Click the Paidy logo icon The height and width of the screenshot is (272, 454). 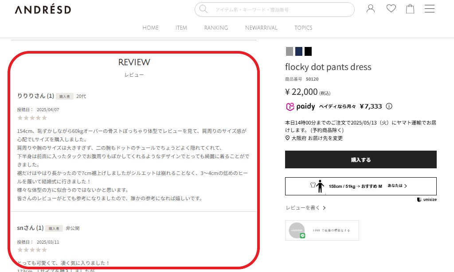(290, 106)
